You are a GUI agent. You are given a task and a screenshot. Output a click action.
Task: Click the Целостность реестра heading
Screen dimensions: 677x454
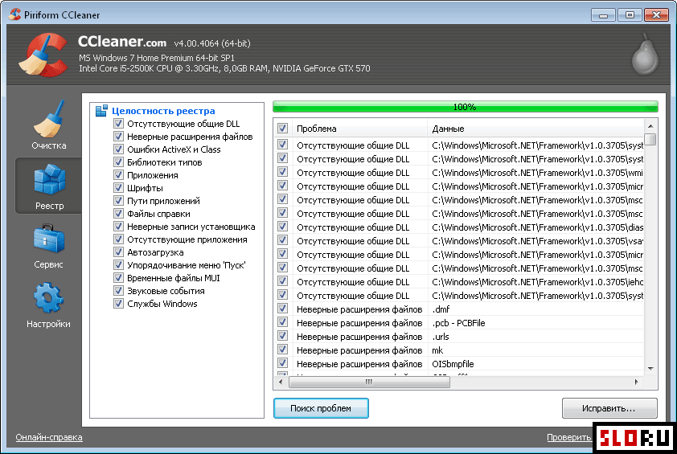163,111
